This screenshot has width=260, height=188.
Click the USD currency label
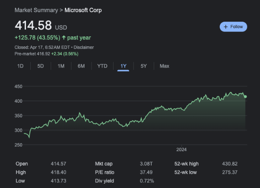(x=61, y=28)
